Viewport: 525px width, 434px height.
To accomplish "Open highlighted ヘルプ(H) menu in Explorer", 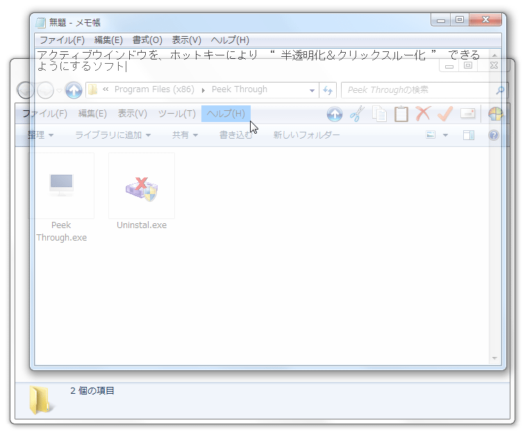I will tap(226, 114).
